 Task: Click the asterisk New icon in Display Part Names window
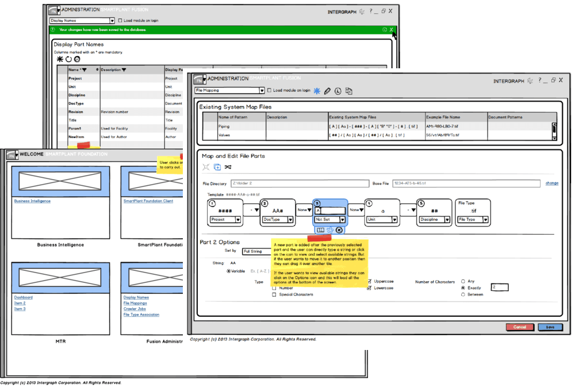pos(60,59)
